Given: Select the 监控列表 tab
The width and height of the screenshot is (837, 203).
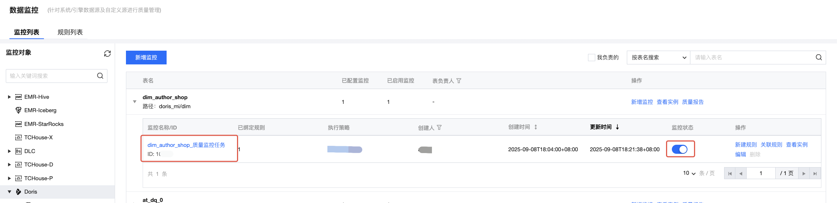Looking at the screenshot, I should [x=26, y=32].
